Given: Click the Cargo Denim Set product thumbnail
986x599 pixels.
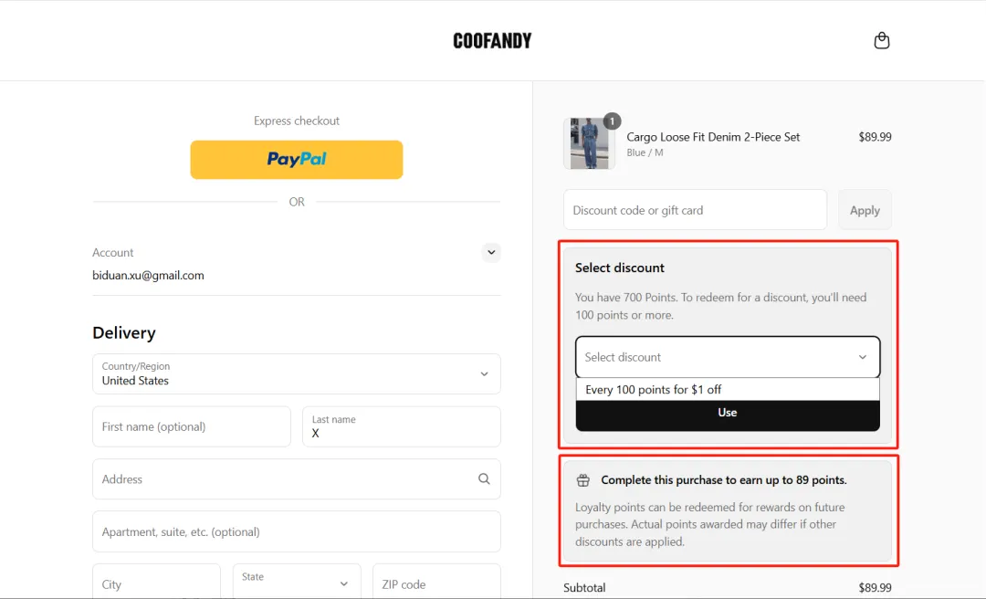Looking at the screenshot, I should pyautogui.click(x=589, y=143).
